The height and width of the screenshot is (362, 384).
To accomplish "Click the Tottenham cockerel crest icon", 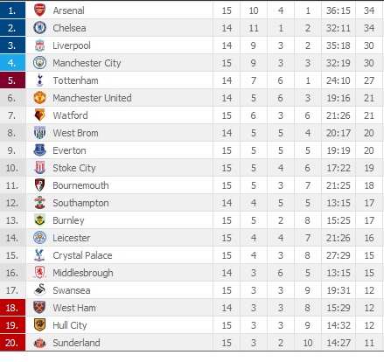I will (x=40, y=80).
